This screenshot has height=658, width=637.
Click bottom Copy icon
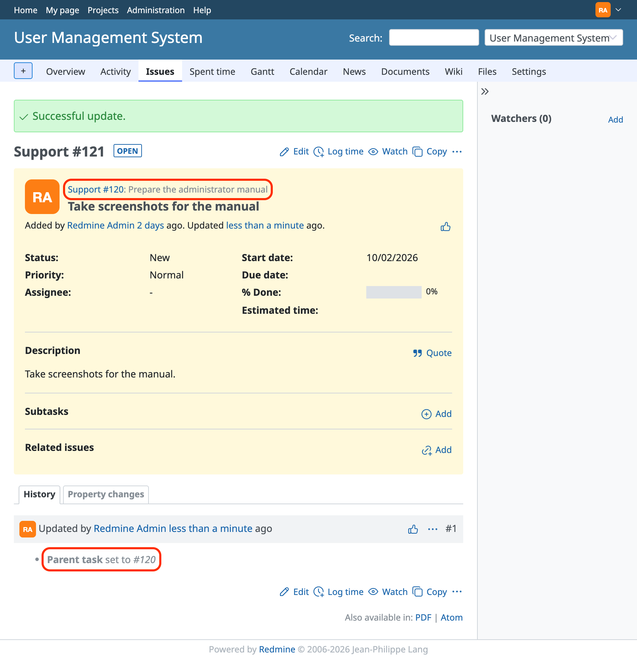[418, 592]
